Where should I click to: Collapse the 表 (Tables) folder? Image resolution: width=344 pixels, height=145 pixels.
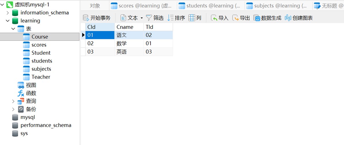click(x=13, y=29)
